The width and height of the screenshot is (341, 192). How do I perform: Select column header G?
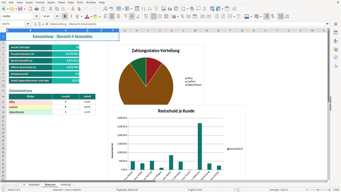(x=125, y=30)
